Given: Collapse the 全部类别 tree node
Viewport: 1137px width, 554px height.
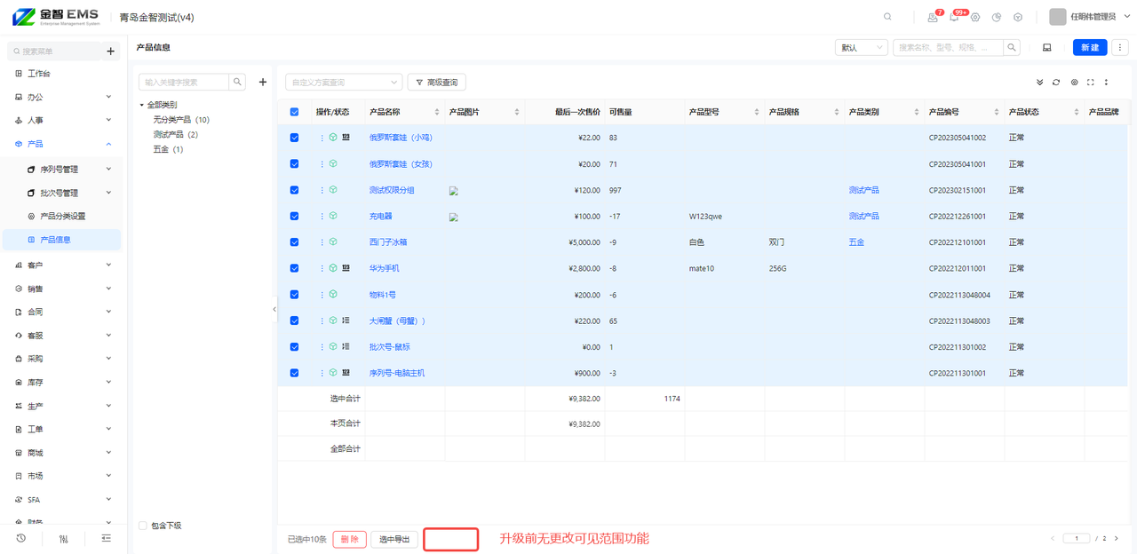Looking at the screenshot, I should click(x=141, y=105).
